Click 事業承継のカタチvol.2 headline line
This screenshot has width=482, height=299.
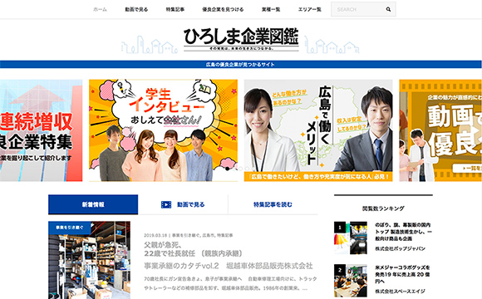[229, 266]
